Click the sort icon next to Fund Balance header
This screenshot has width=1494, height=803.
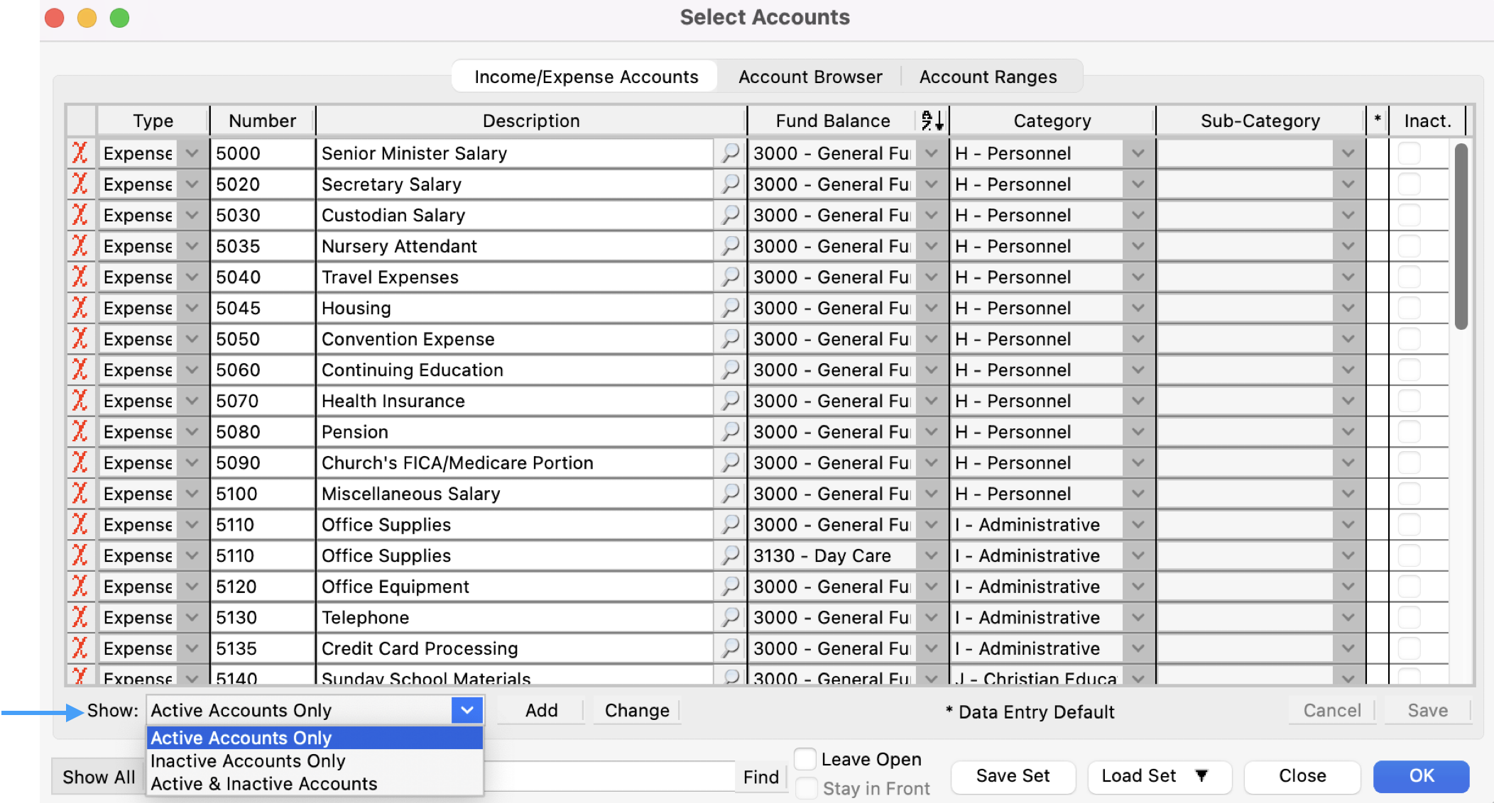click(x=932, y=121)
